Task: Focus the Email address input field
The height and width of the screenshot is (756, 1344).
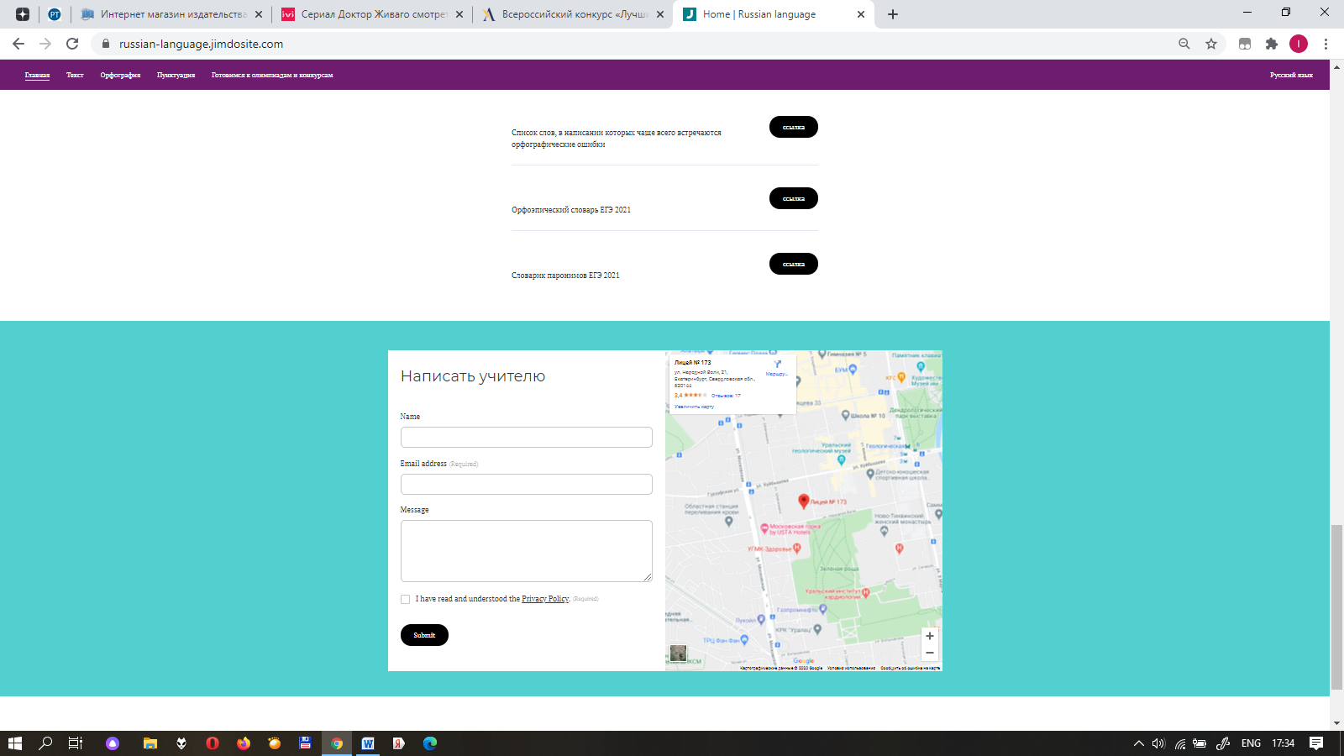Action: tap(527, 484)
